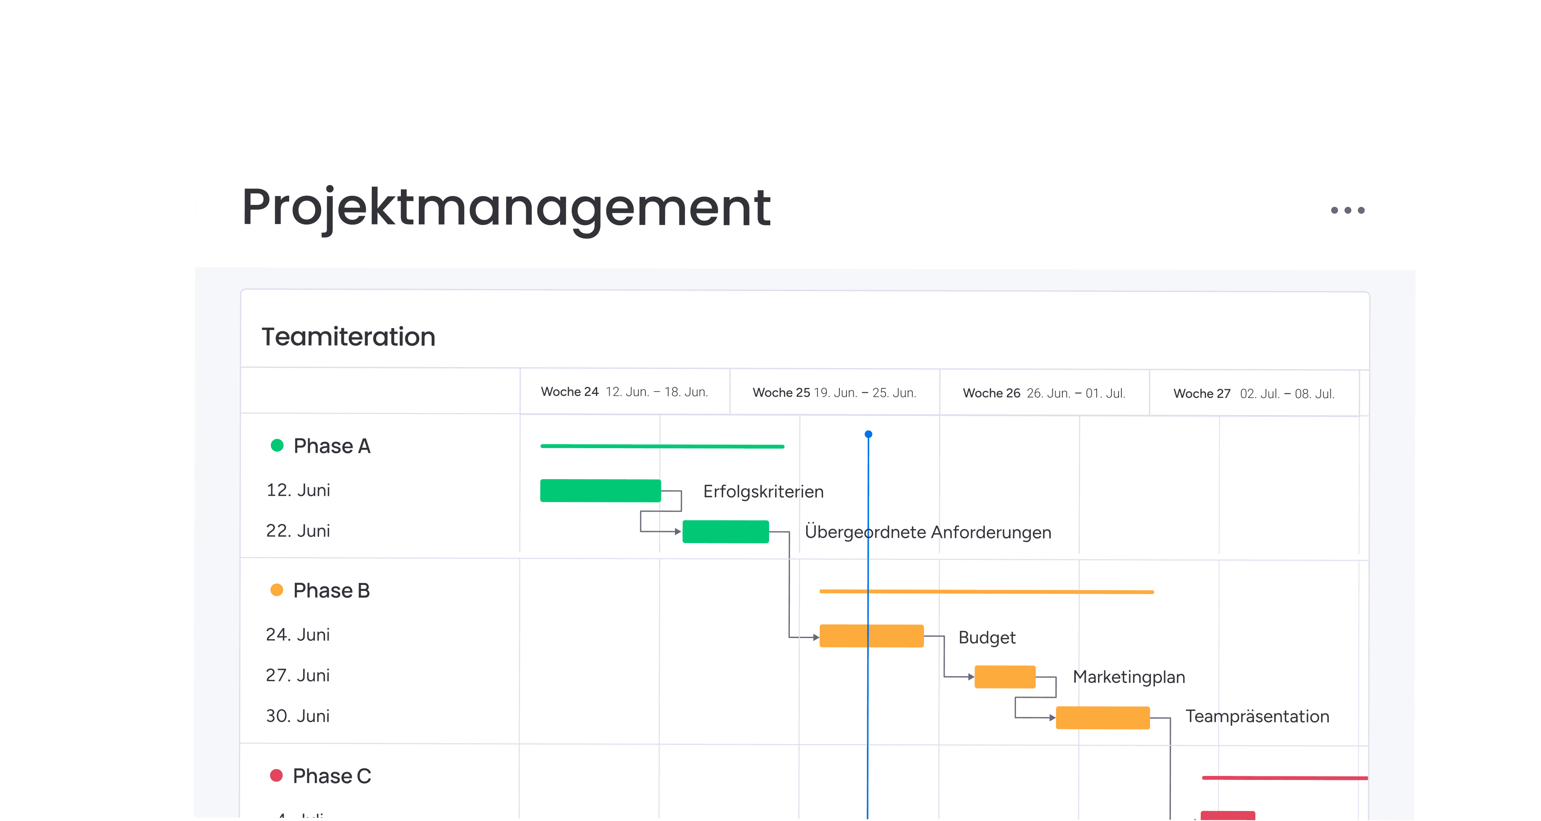Toggle the Erfolgskriterien task bar selection
The height and width of the screenshot is (821, 1541).
pos(600,490)
